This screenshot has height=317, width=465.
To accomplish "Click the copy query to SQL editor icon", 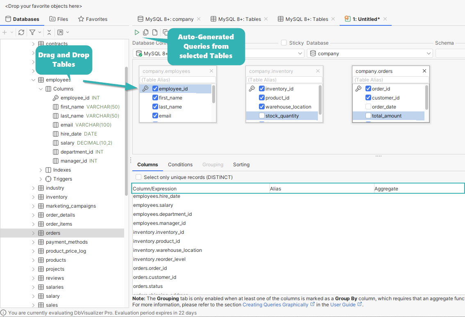I will point(145,32).
